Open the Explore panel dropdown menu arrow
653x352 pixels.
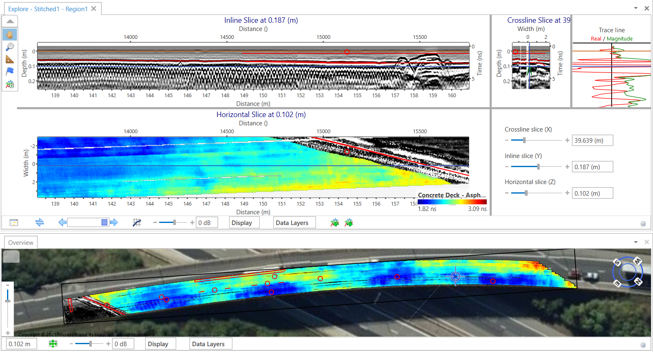636,8
